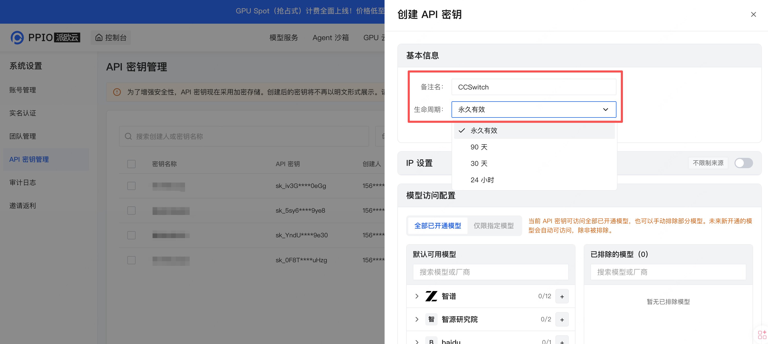
Task: Click the 暂无已排除模型 placeholder text
Action: [x=668, y=302]
